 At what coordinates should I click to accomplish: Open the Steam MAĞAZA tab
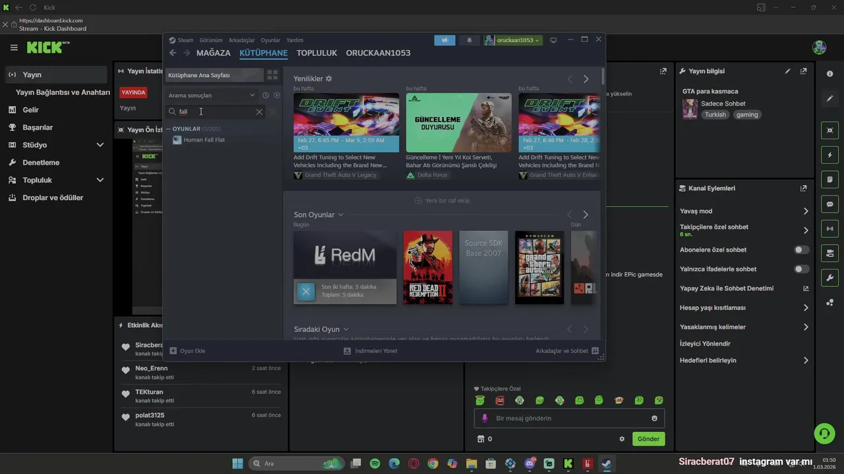coord(214,53)
